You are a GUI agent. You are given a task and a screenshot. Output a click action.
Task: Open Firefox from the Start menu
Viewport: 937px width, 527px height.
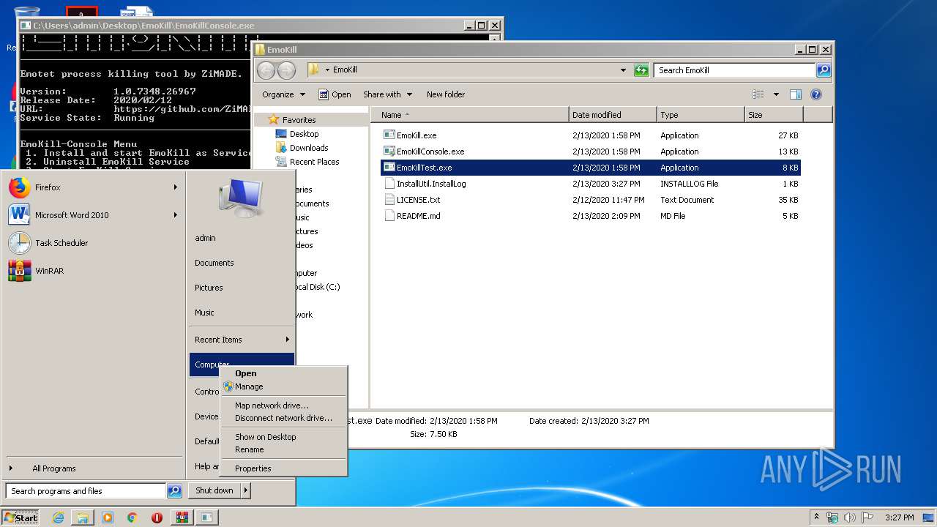click(94, 187)
